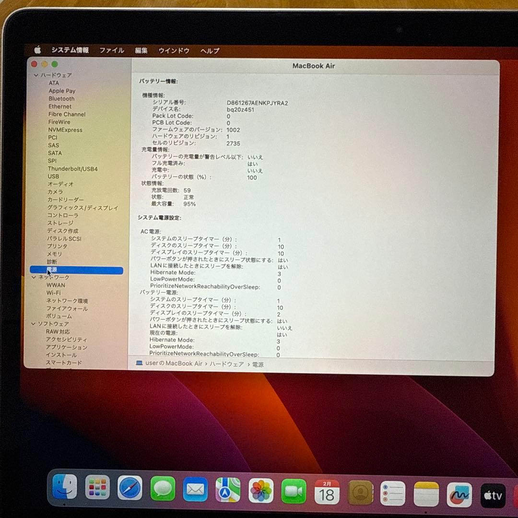Select Ethernet in sidebar

point(60,106)
